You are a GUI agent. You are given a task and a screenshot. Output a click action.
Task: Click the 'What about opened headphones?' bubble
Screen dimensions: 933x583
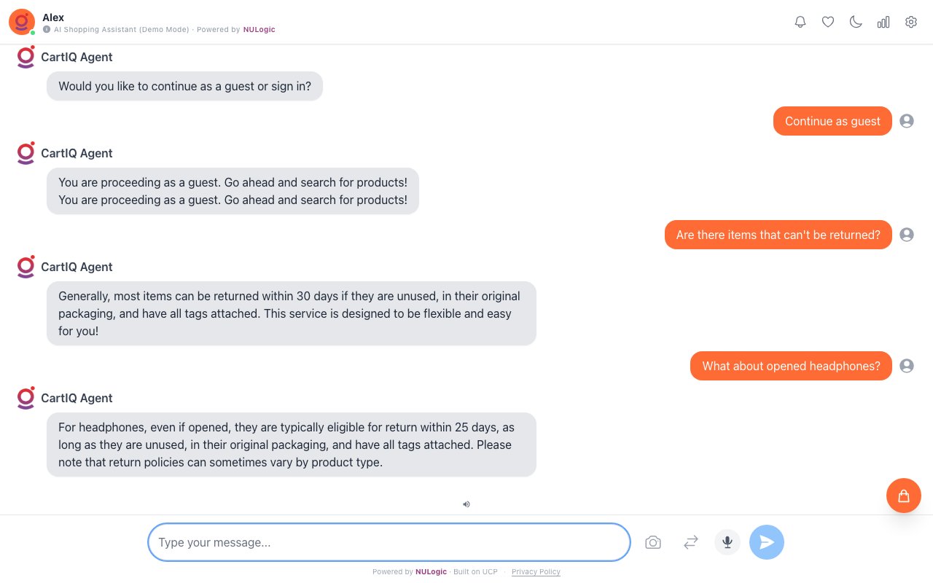click(x=791, y=366)
